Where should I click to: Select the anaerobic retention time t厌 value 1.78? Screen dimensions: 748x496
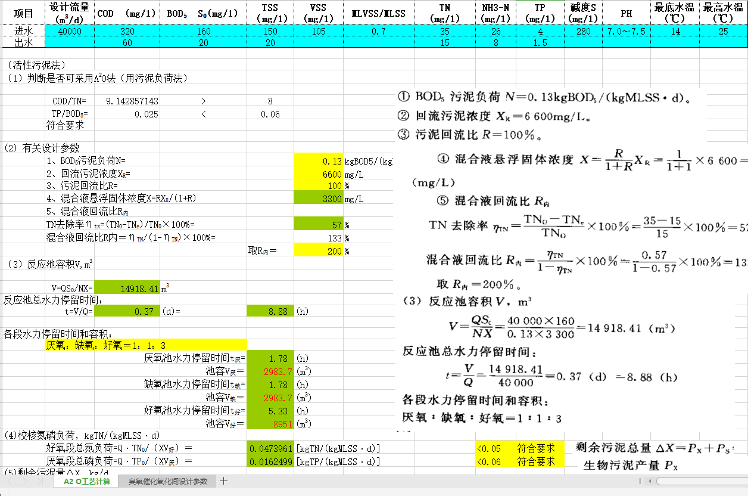coord(270,358)
